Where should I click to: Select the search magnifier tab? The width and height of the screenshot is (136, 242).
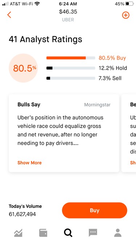(68, 233)
